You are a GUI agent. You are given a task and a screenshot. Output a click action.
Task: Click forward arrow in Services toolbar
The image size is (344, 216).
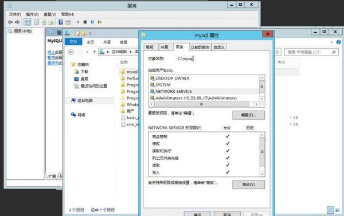[x=17, y=22]
